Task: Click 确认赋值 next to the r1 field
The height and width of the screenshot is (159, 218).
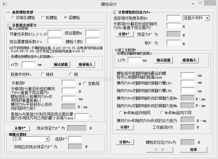Action: (x=61, y=65)
